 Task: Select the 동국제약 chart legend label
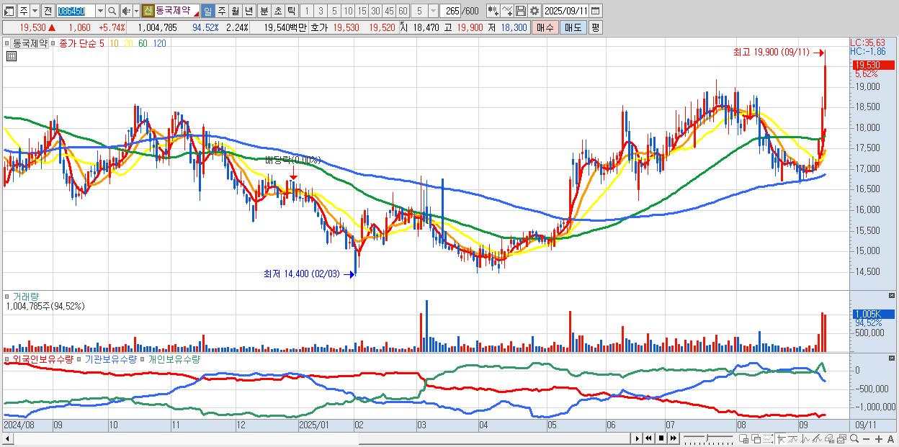point(30,43)
